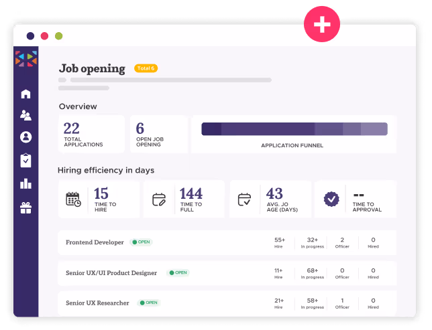Click 55+ Hire for Frontend Developer

(279, 242)
